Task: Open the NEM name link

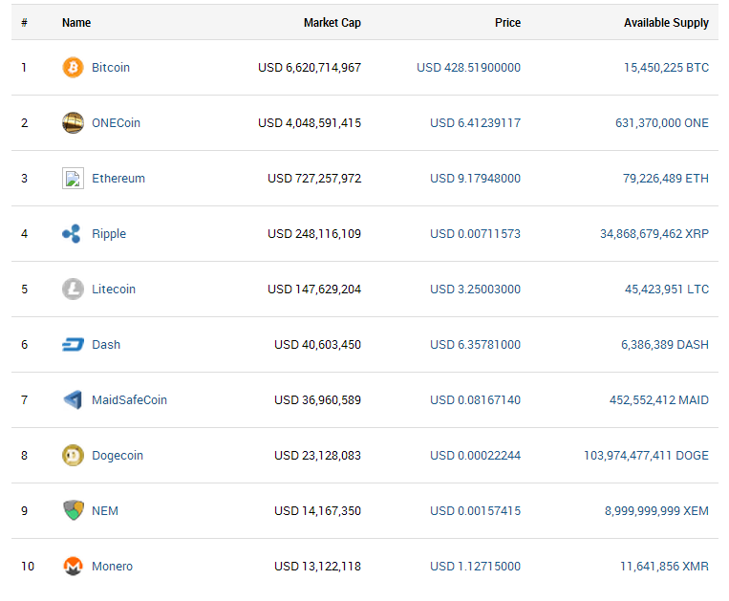Action: [104, 511]
